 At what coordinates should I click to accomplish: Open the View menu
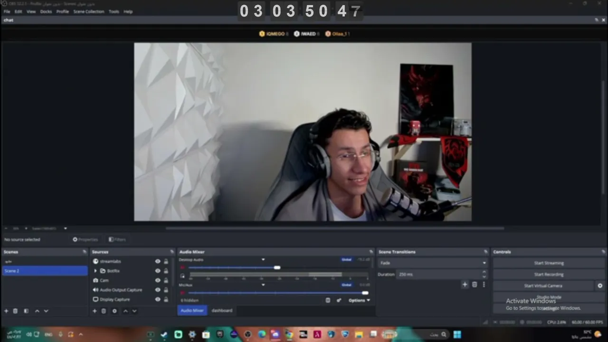(31, 11)
